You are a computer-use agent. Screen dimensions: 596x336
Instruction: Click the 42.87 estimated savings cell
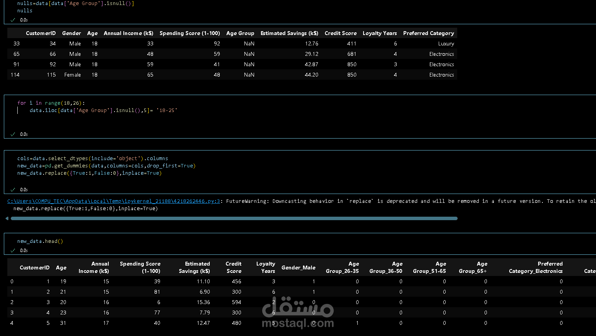pos(311,65)
